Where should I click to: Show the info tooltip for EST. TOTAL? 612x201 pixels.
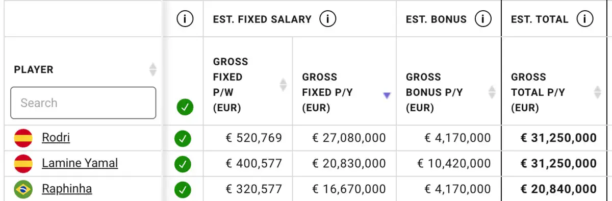584,19
